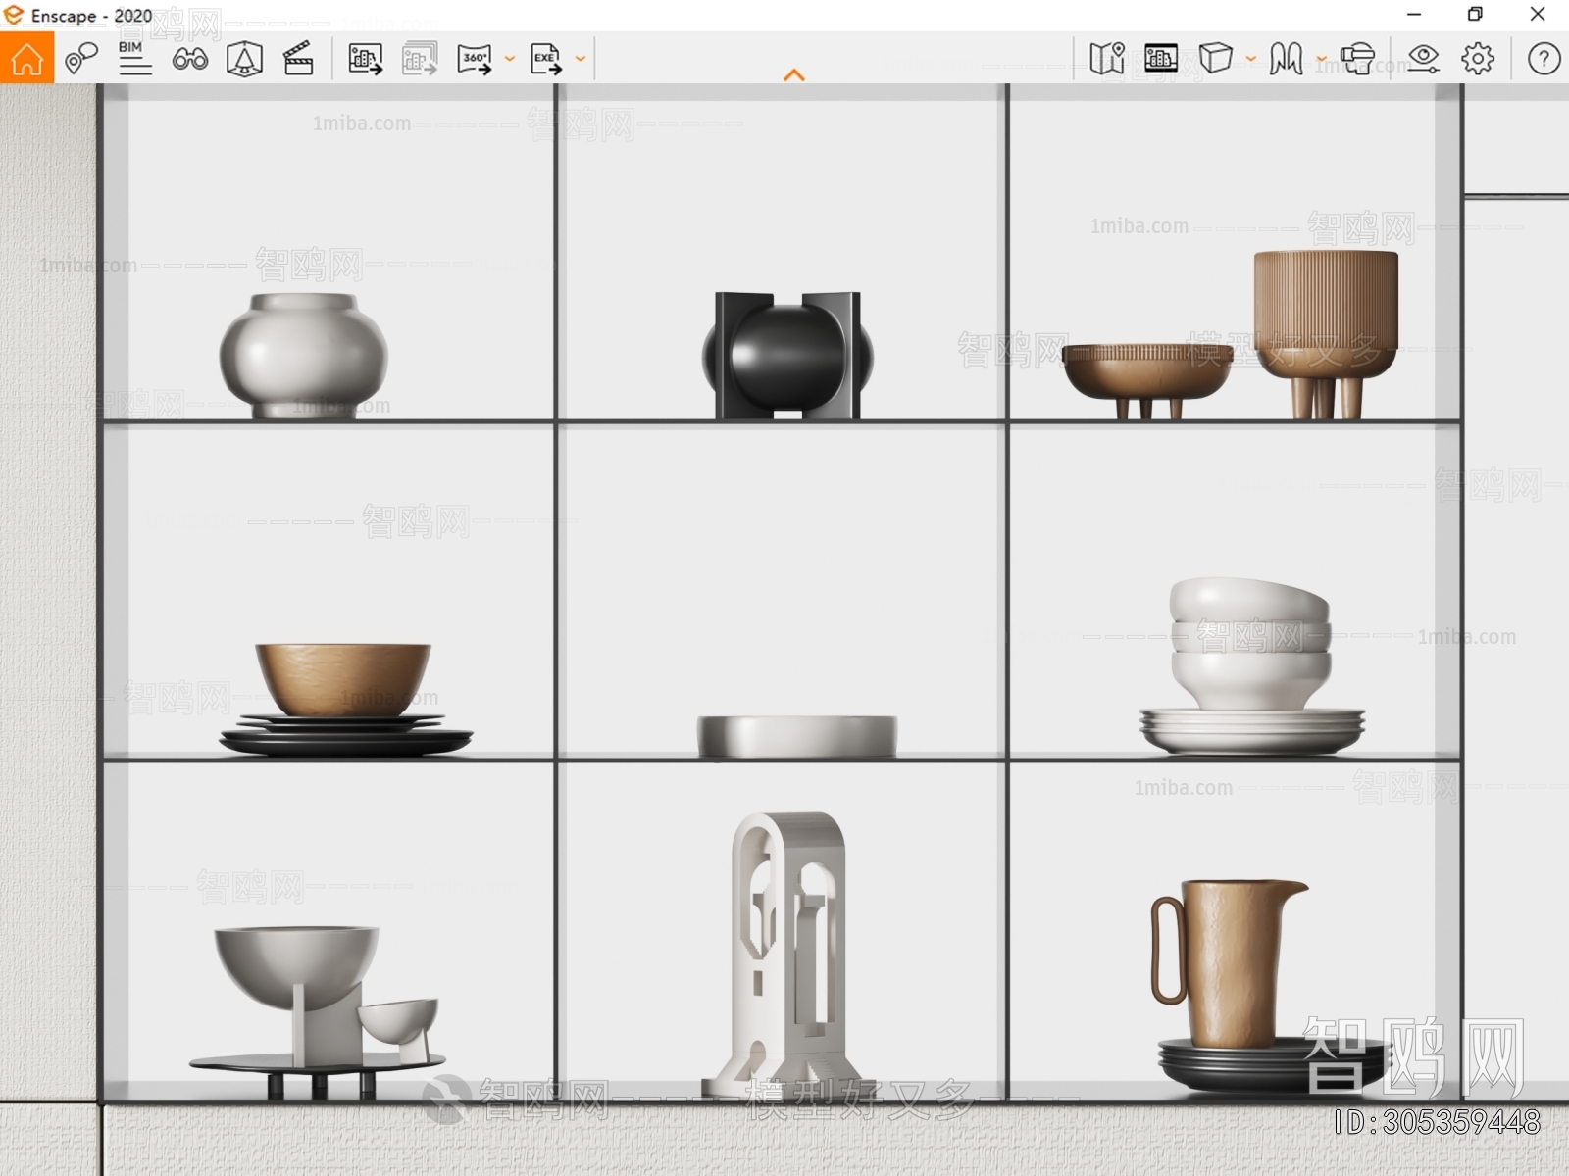The width and height of the screenshot is (1569, 1176).
Task: Open the Asset Library tree-in-box icon
Action: tap(244, 60)
